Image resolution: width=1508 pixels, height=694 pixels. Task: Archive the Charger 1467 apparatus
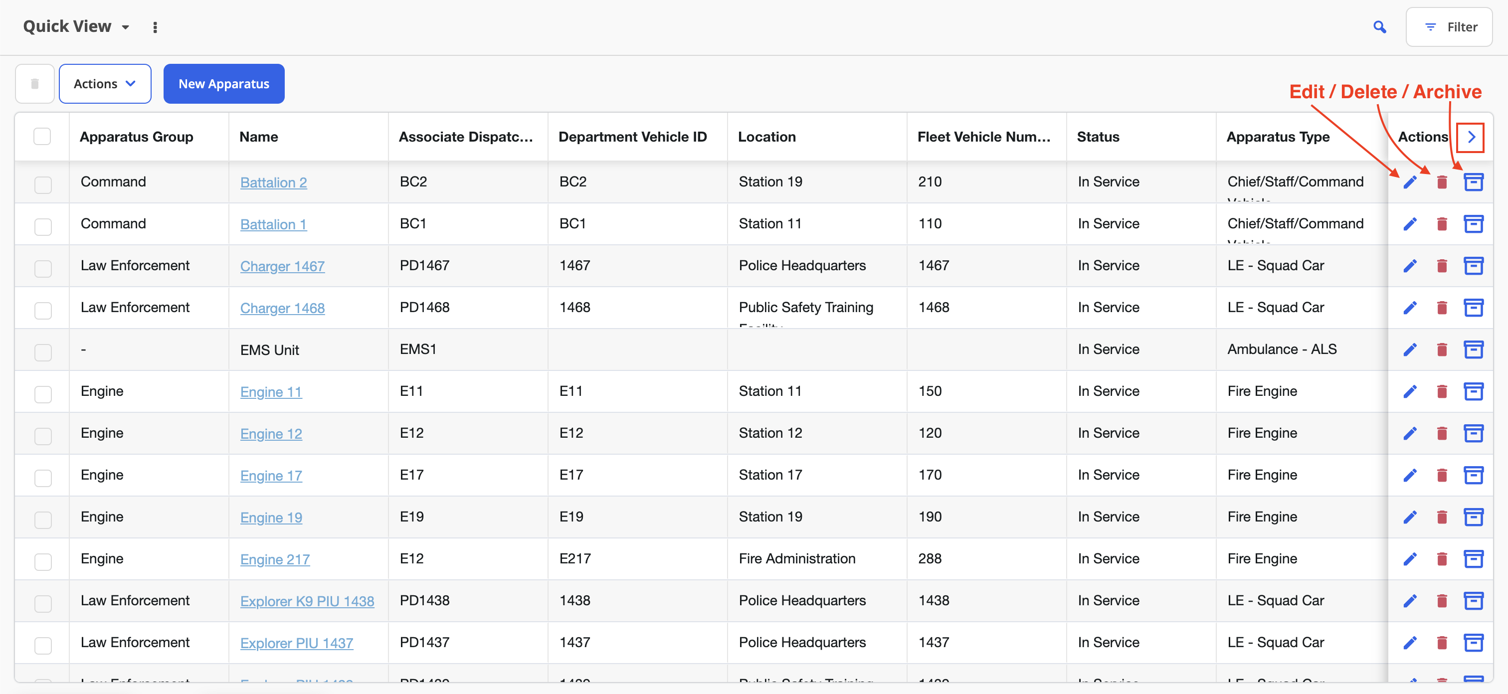(1474, 266)
